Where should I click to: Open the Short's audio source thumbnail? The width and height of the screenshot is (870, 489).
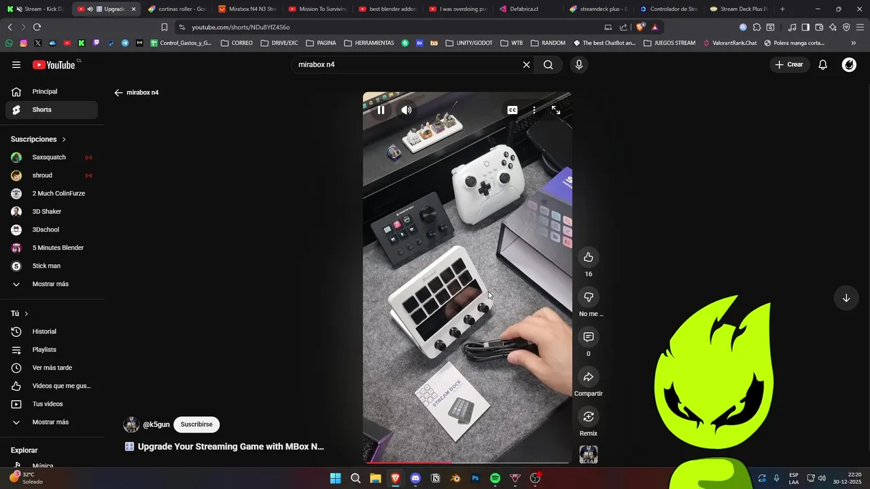pos(589,454)
